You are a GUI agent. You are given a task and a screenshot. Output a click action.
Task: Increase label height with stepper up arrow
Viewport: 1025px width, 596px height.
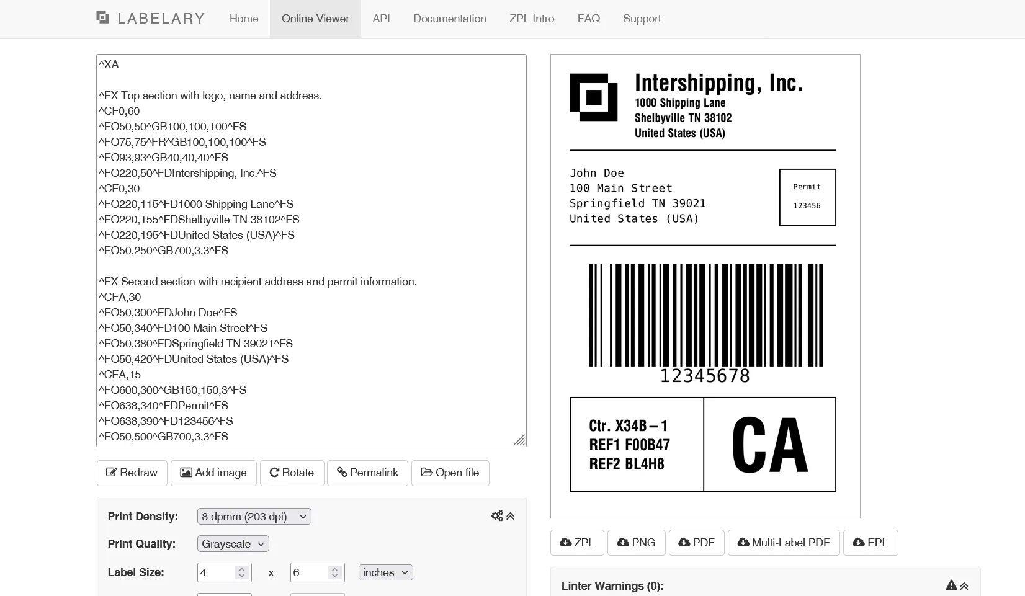[x=335, y=569]
